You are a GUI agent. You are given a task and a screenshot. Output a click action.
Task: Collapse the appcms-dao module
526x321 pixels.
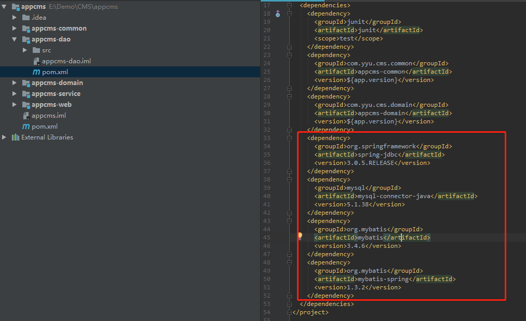[15, 39]
